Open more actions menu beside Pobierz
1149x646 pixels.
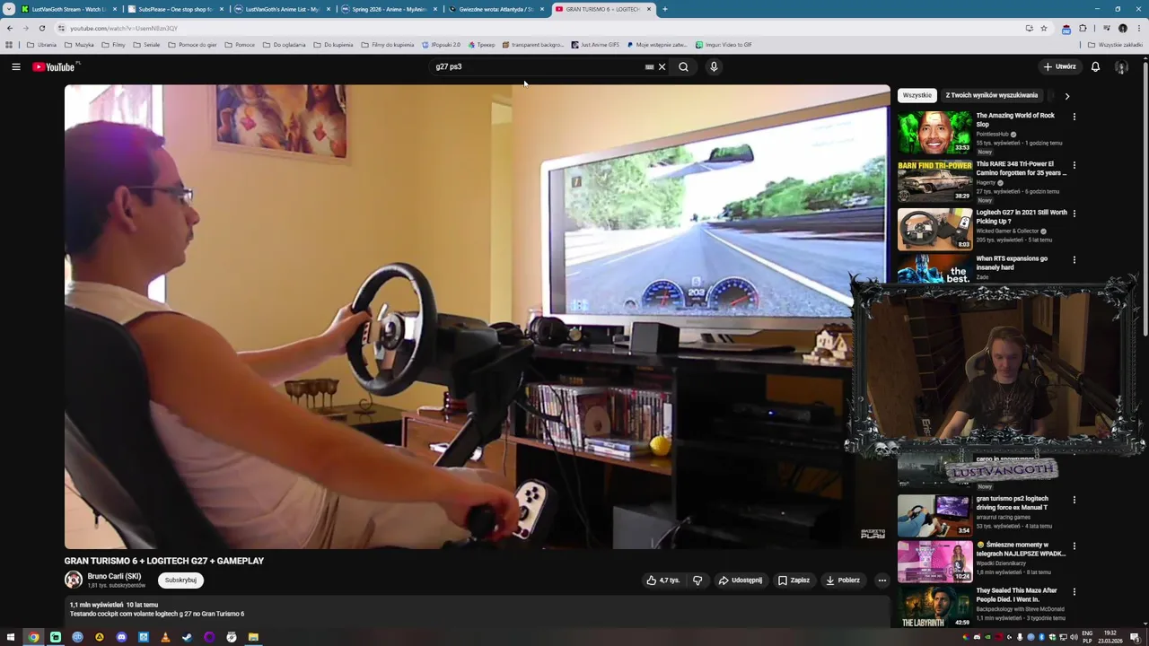click(881, 581)
